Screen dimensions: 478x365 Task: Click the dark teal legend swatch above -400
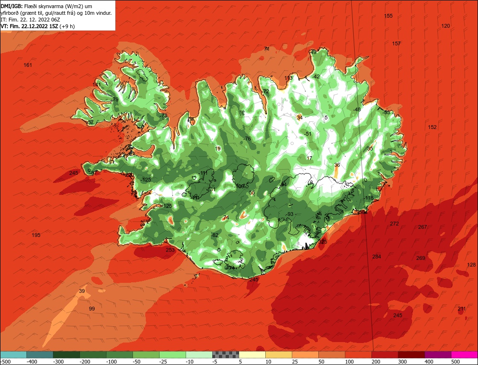pos(40,354)
